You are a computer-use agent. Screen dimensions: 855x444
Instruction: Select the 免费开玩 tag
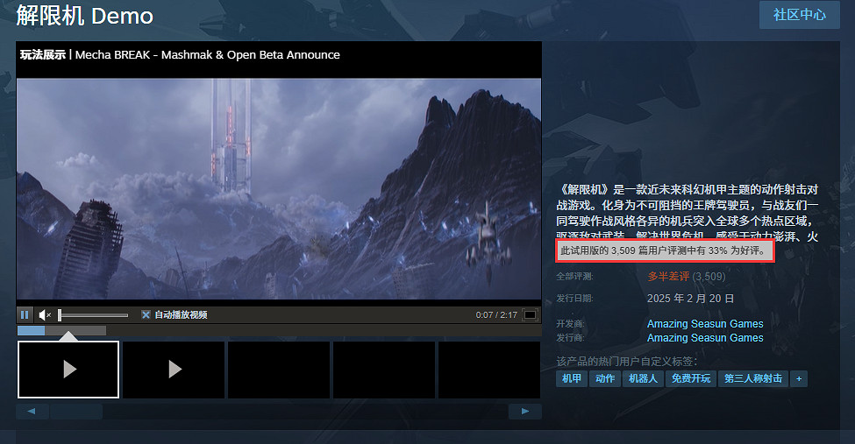coord(691,378)
